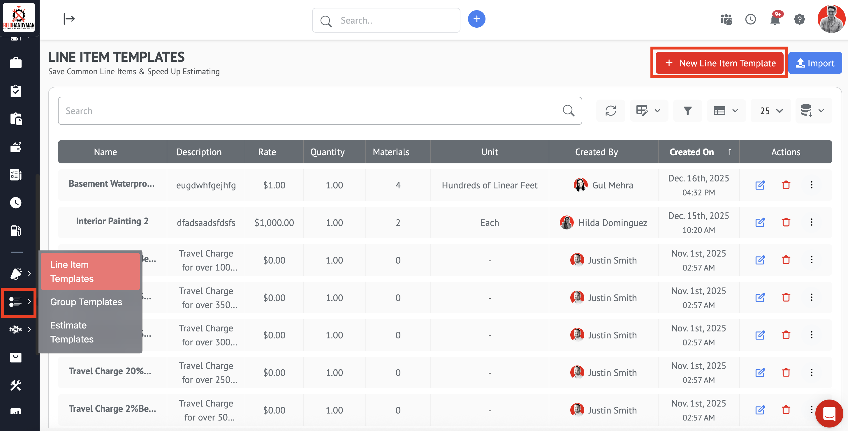The height and width of the screenshot is (431, 848).
Task: Delete the Basement Waterproofing template row
Action: pos(786,185)
